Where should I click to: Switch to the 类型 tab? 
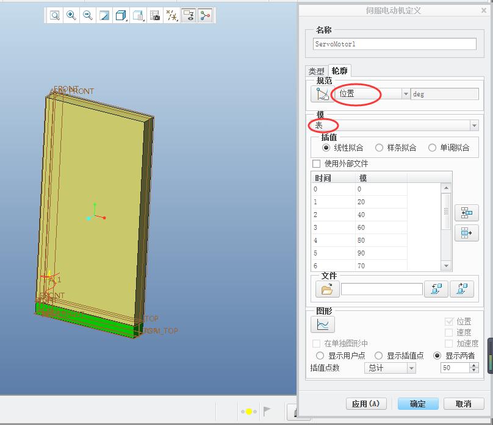[x=316, y=71]
